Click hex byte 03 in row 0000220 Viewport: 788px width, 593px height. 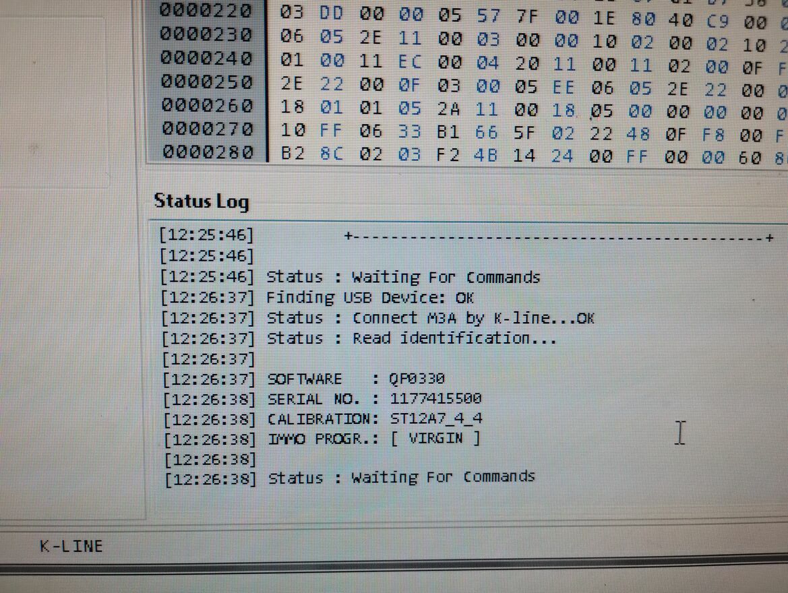coord(291,11)
